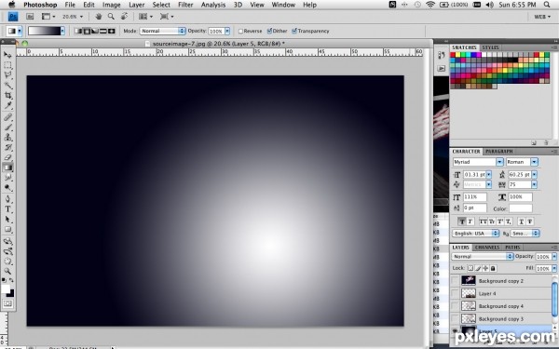Click the Rotate View tool in application bar
559x349 pixels.
click(x=124, y=17)
